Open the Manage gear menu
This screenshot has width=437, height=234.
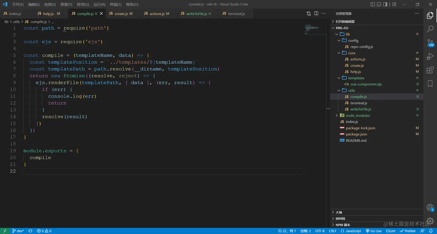point(430,221)
